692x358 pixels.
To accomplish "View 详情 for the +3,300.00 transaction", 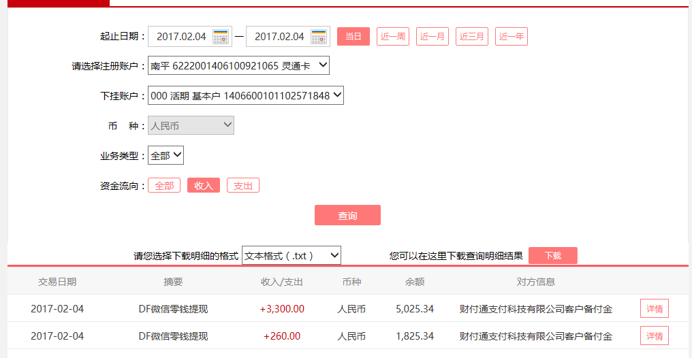I will tap(654, 309).
